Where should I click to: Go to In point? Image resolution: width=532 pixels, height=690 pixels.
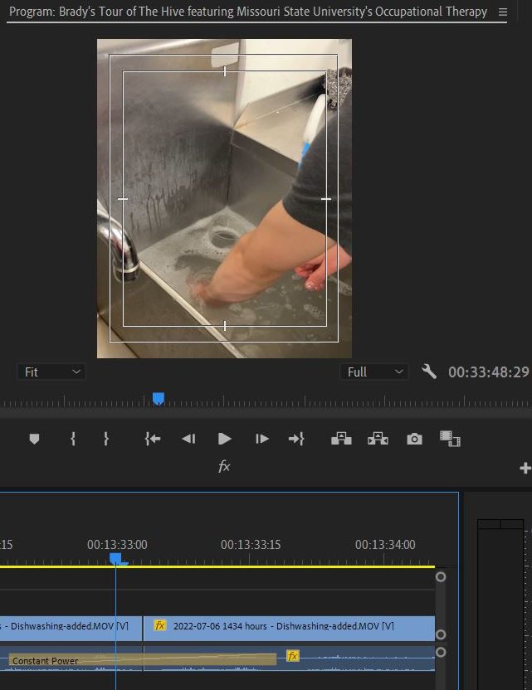153,439
